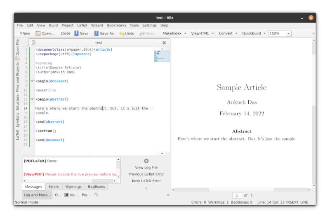
Task: Go to Next LaTeX Error
Action: click(x=146, y=181)
